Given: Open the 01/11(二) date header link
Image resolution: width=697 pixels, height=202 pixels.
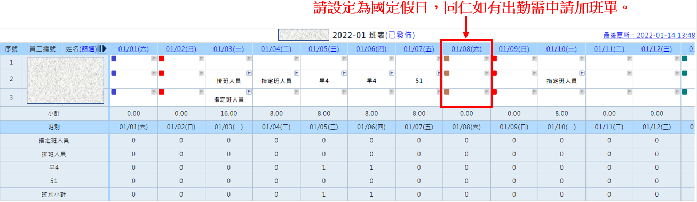Looking at the screenshot, I should click(609, 49).
